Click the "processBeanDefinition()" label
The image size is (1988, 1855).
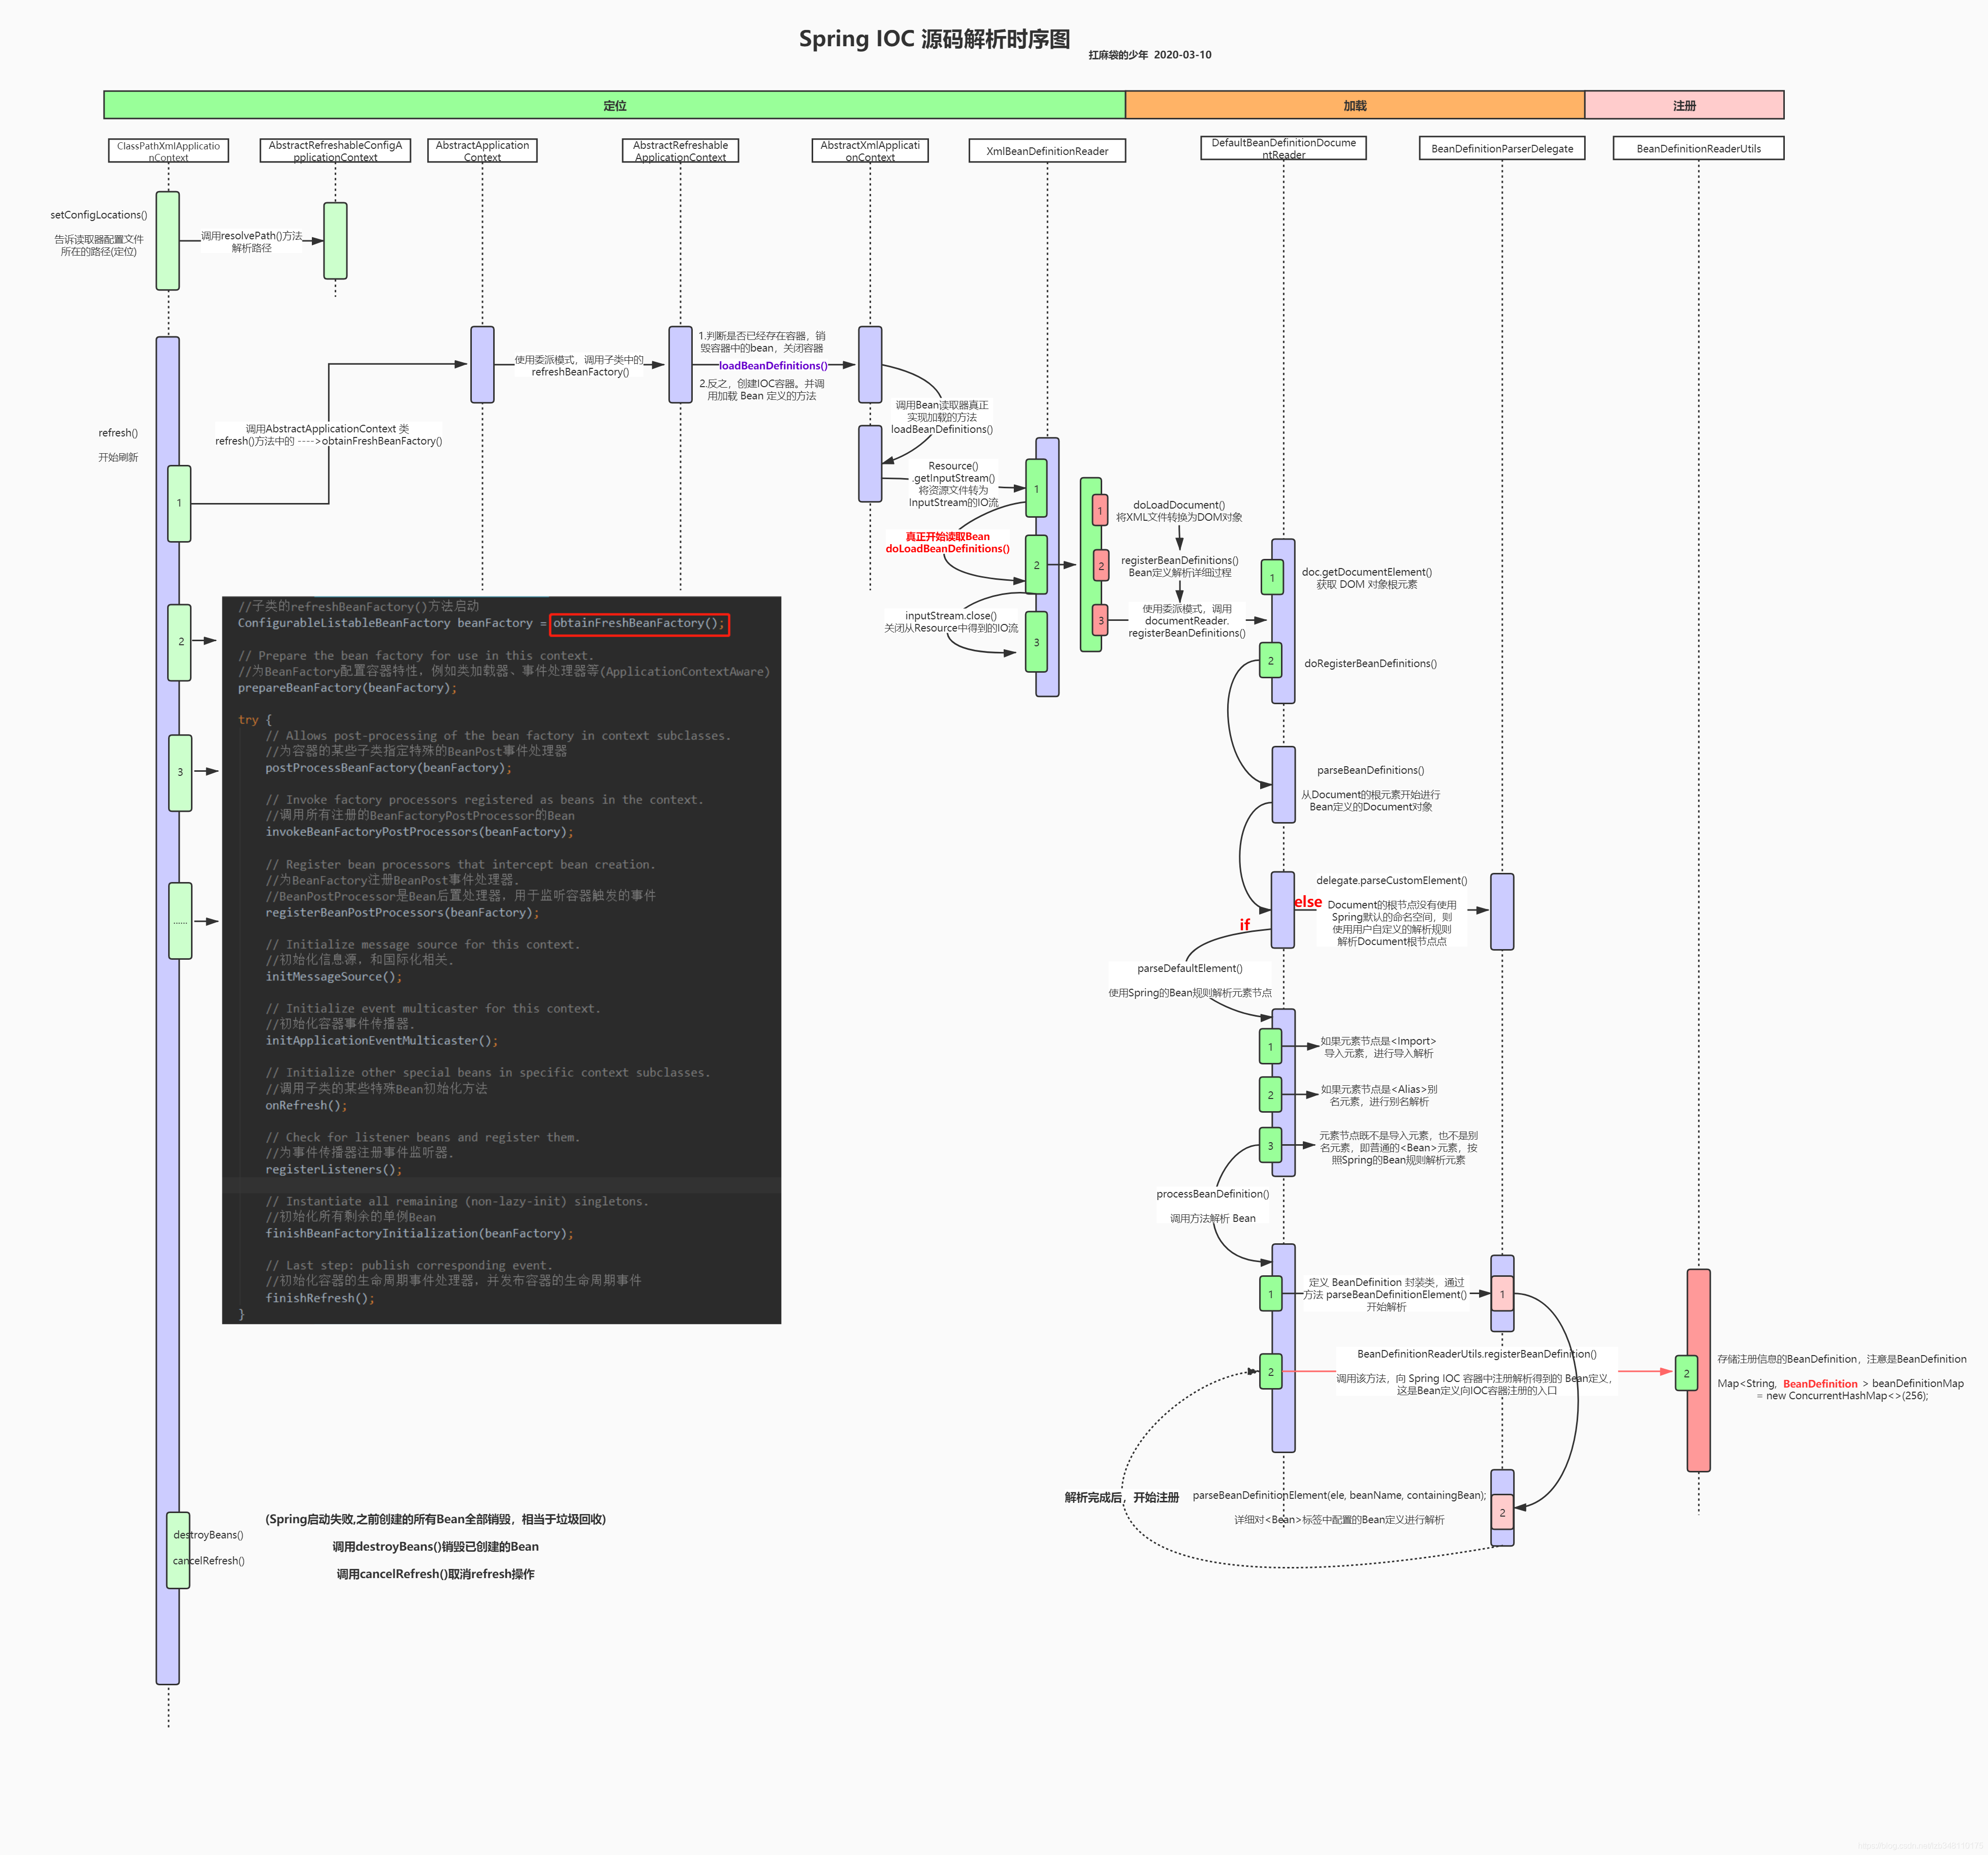click(1212, 1193)
